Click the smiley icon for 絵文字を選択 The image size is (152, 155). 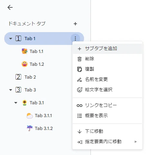[x=80, y=90]
